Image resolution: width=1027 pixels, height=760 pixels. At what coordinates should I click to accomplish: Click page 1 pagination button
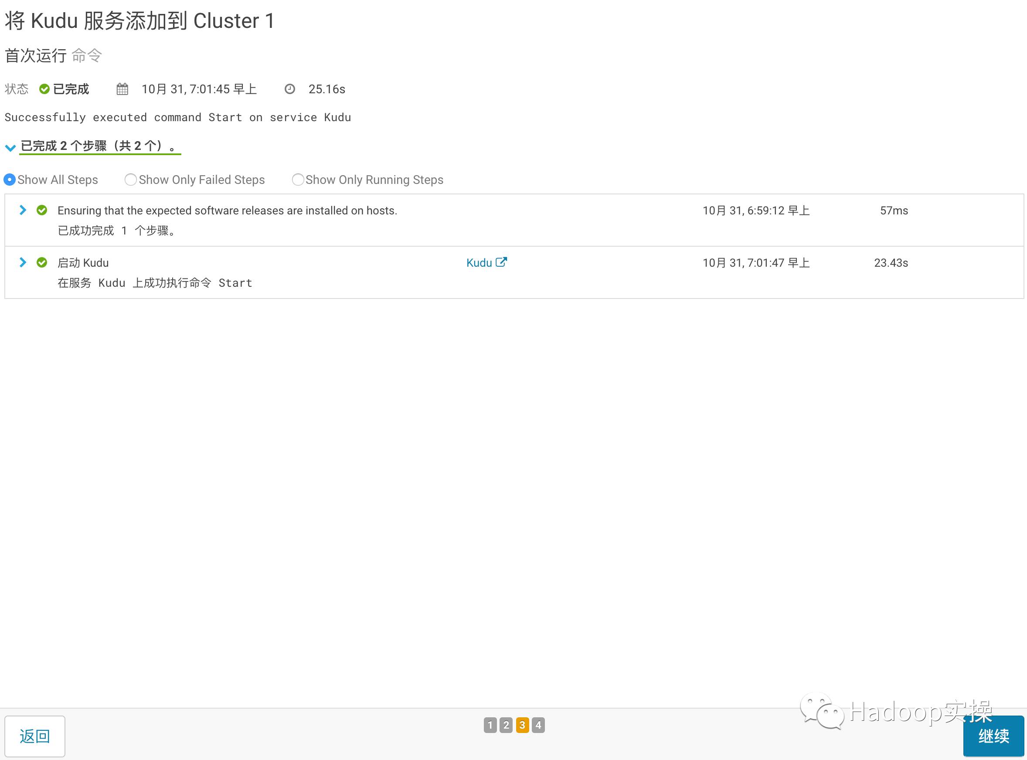tap(490, 725)
